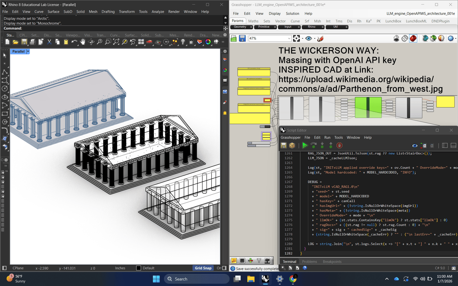The image size is (458, 286).
Task: Click the light bulb icon in Rhino toolbar
Action: pos(183,42)
